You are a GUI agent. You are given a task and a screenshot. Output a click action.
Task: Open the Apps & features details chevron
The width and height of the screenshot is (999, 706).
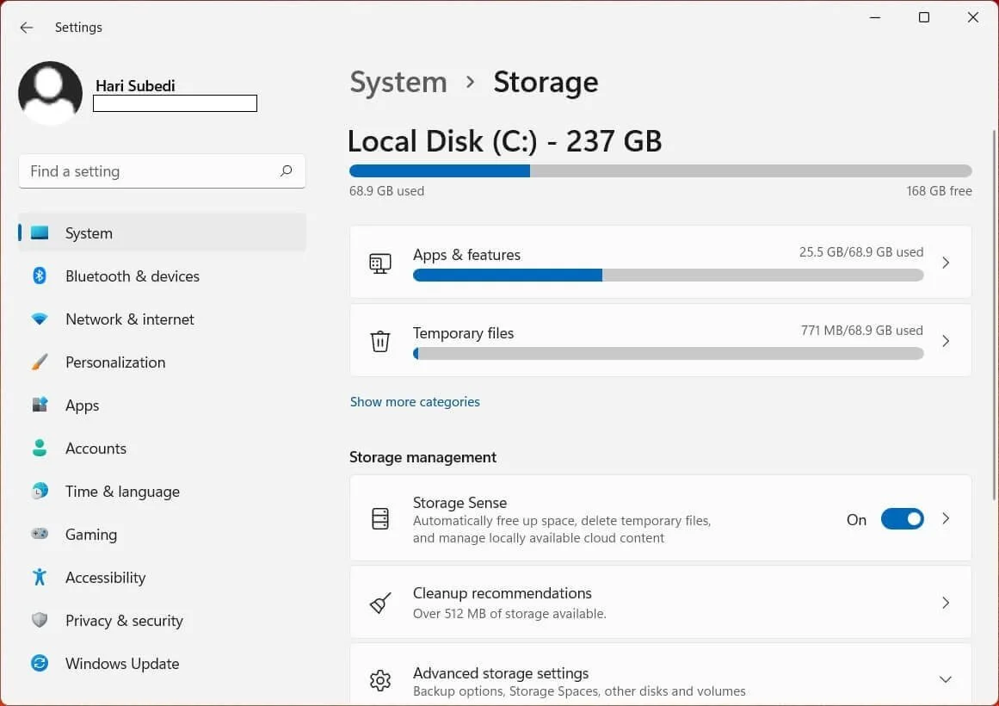[x=946, y=263]
